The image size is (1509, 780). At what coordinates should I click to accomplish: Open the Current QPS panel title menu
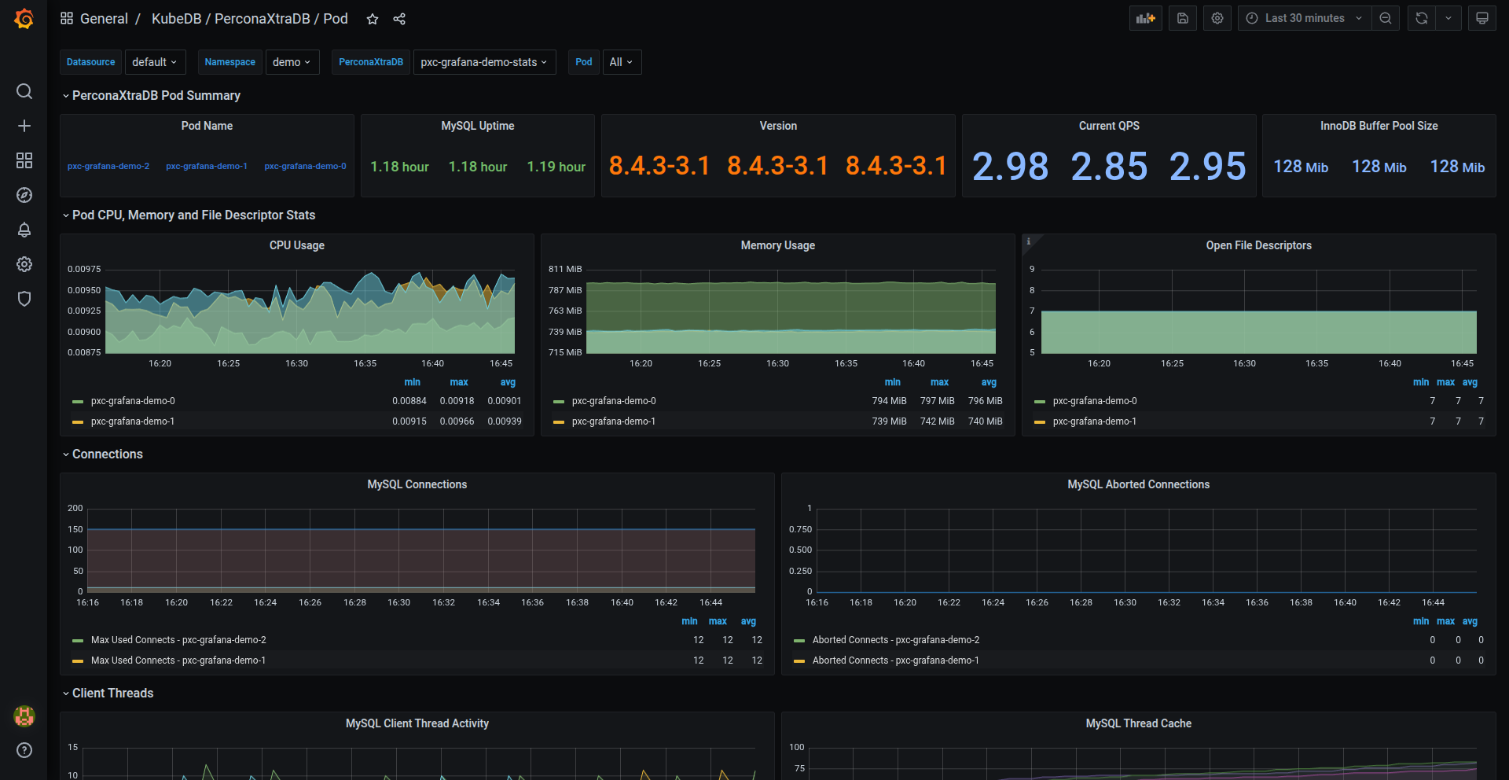coord(1109,126)
